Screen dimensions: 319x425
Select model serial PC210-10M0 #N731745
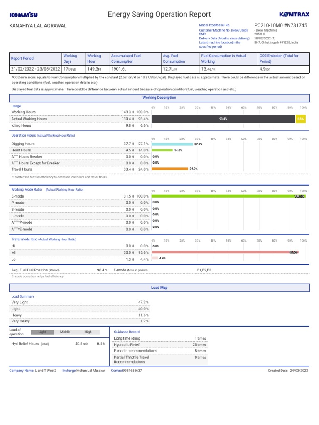tap(280, 25)
